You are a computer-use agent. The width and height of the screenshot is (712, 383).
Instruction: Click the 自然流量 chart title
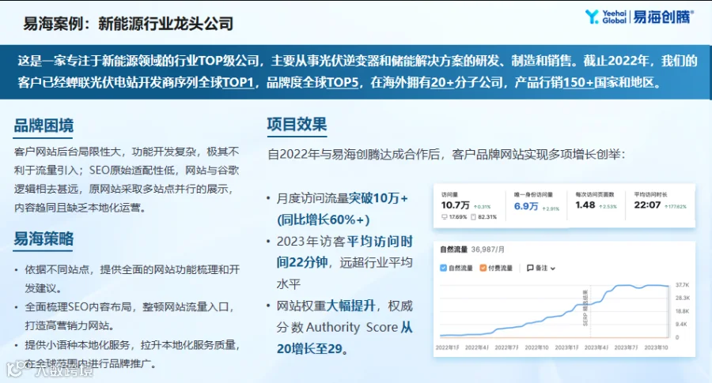(x=453, y=250)
